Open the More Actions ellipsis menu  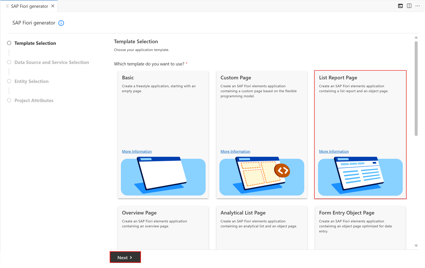click(x=418, y=6)
